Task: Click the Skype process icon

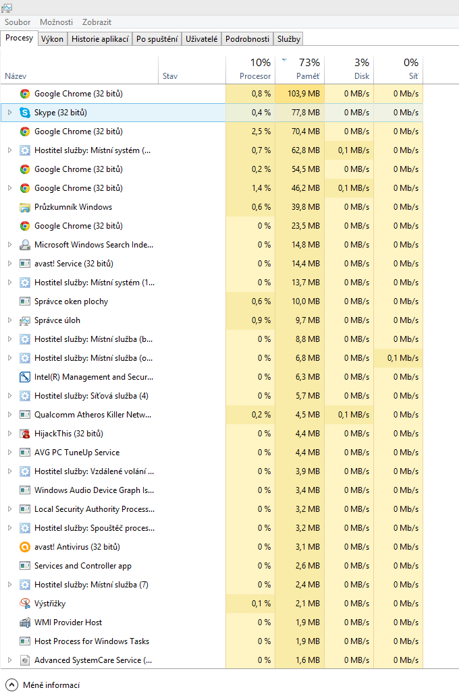Action: (25, 113)
